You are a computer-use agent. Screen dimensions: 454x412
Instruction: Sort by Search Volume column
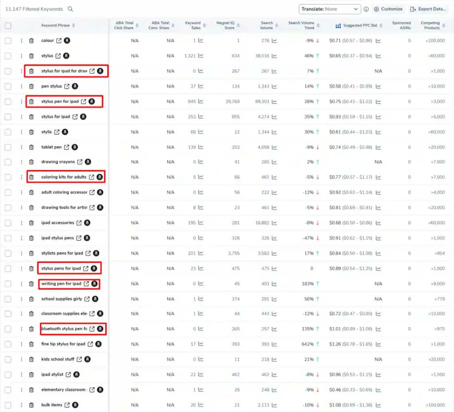pos(277,25)
